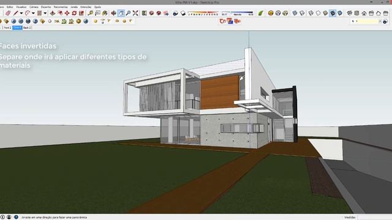Switch to Front view house icon
Image resolution: width=392 pixels, height=220 pixels.
[364, 13]
